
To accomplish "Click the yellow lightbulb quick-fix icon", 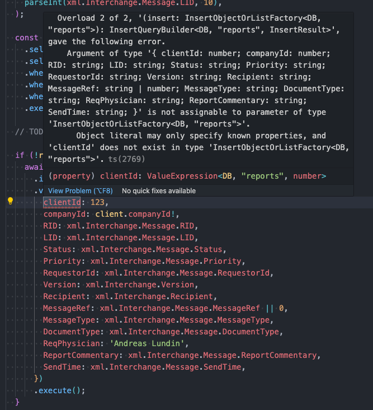I will [10, 202].
